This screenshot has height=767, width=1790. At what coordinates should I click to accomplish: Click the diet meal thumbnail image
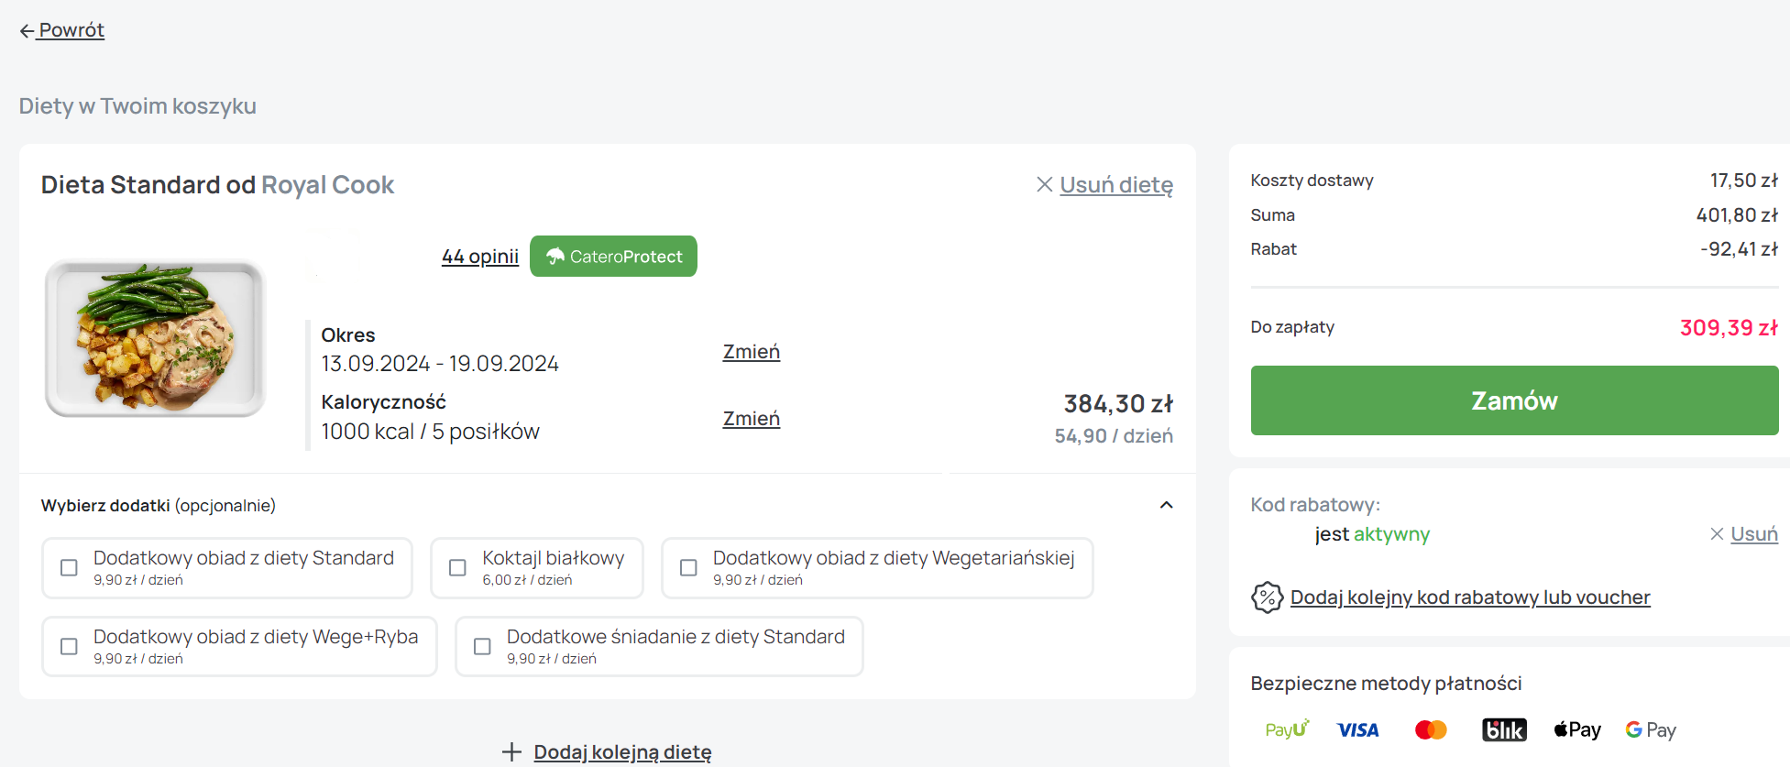tap(155, 338)
